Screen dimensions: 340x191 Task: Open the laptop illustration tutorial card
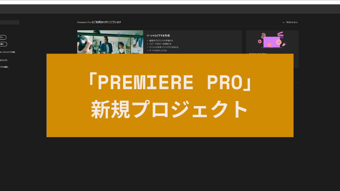tap(272, 42)
